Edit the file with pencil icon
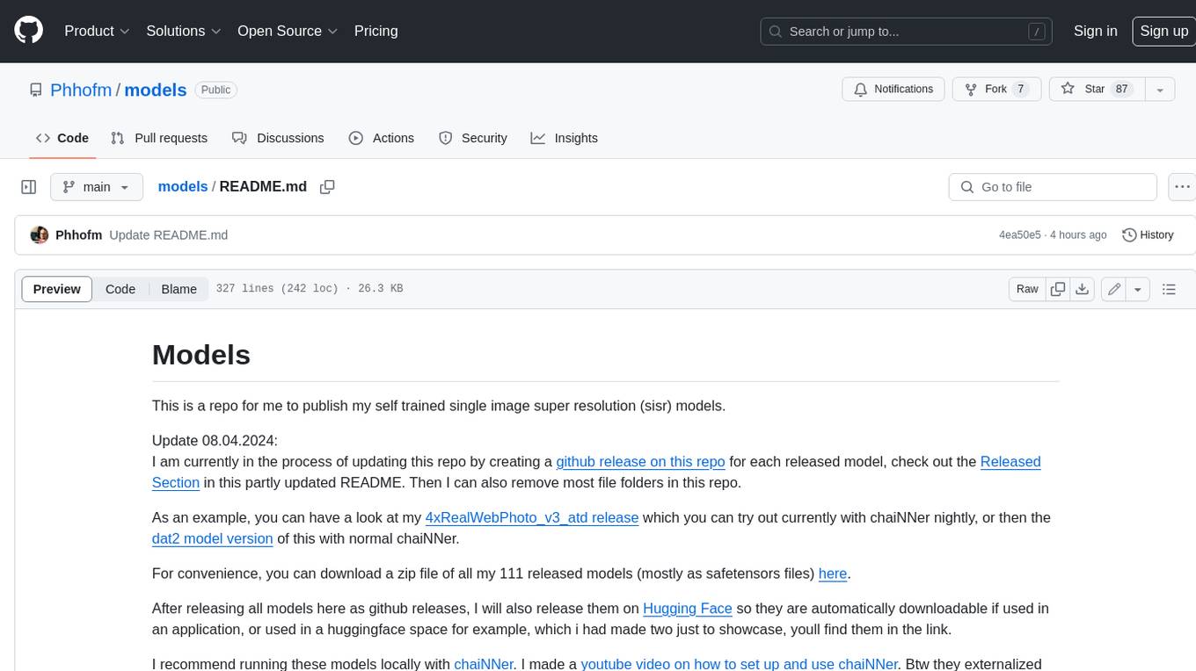Image resolution: width=1196 pixels, height=671 pixels. point(1114,289)
